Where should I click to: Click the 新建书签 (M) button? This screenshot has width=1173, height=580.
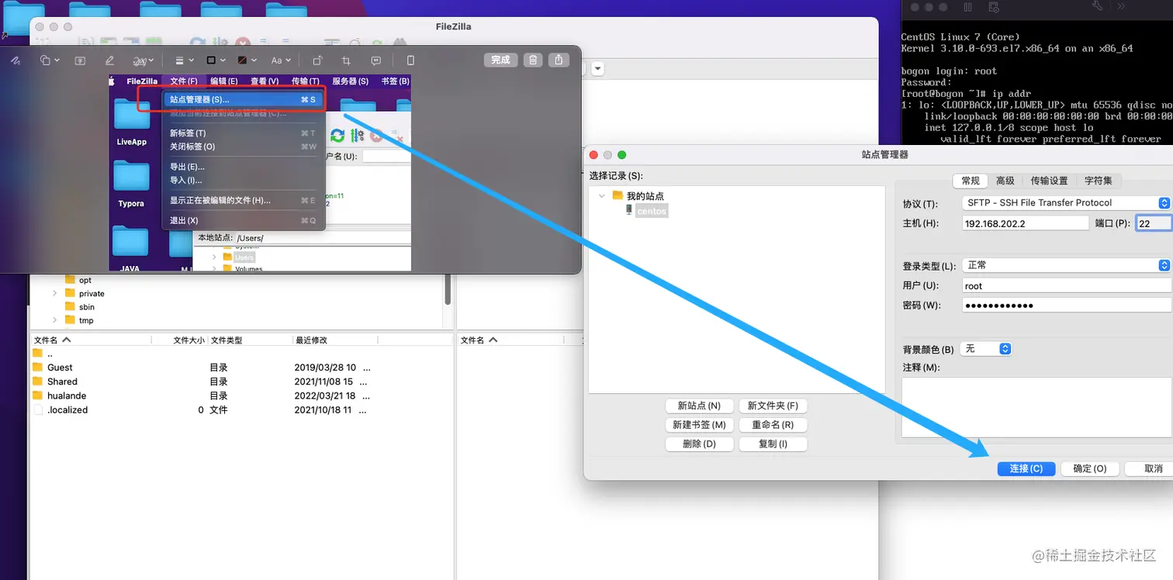(x=699, y=425)
